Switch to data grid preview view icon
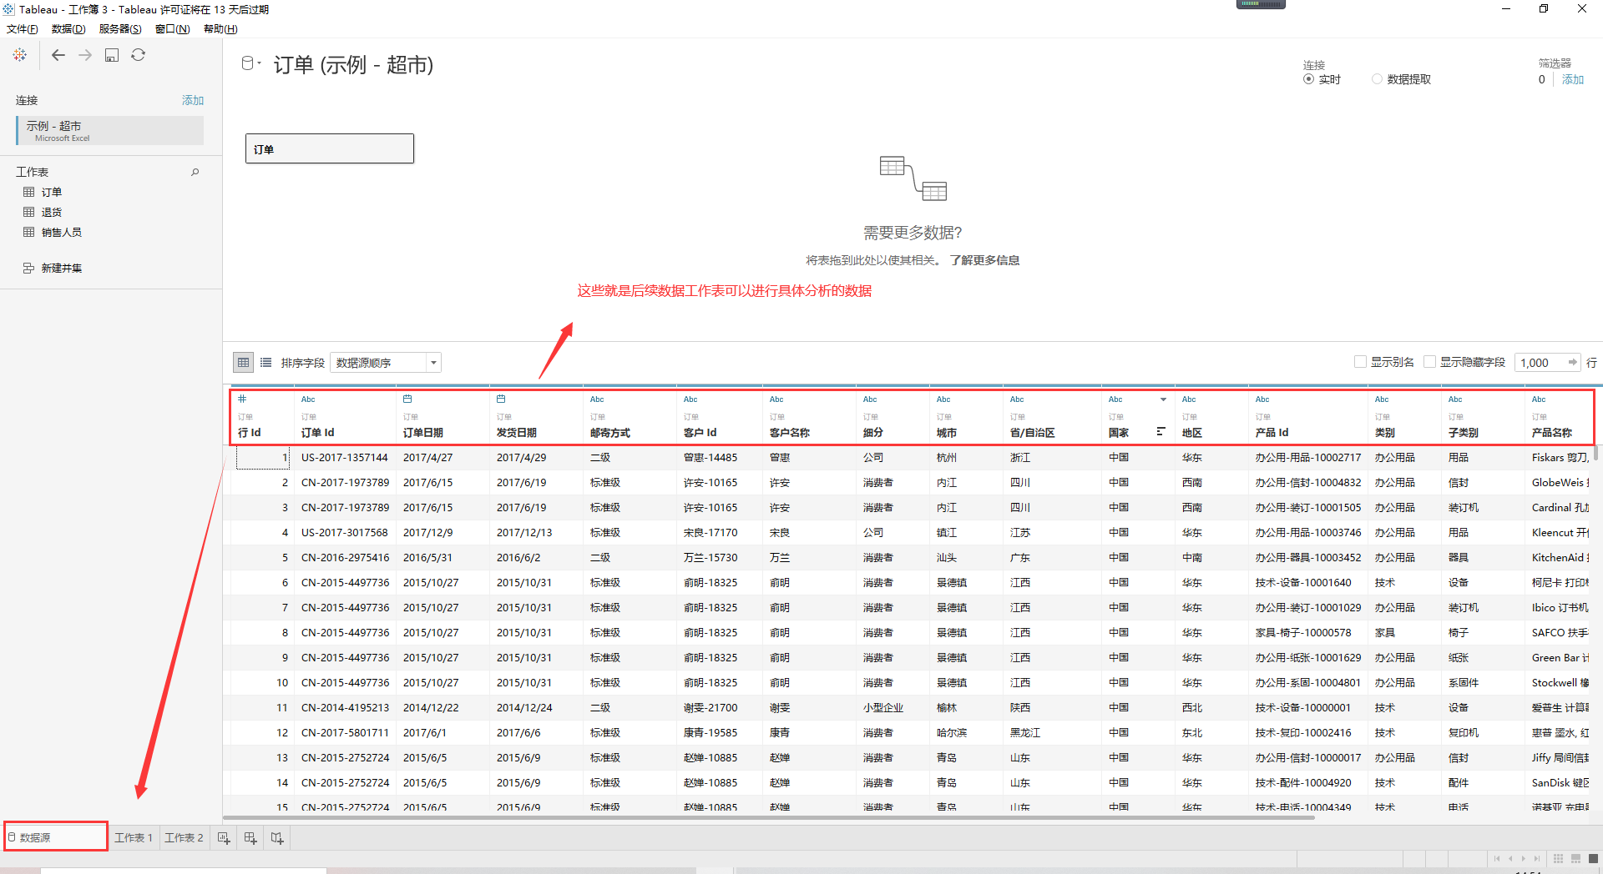This screenshot has width=1603, height=874. pyautogui.click(x=243, y=362)
